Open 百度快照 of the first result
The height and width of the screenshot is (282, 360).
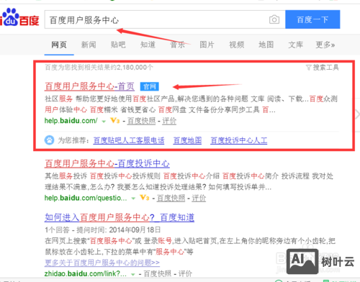pyautogui.click(x=141, y=121)
